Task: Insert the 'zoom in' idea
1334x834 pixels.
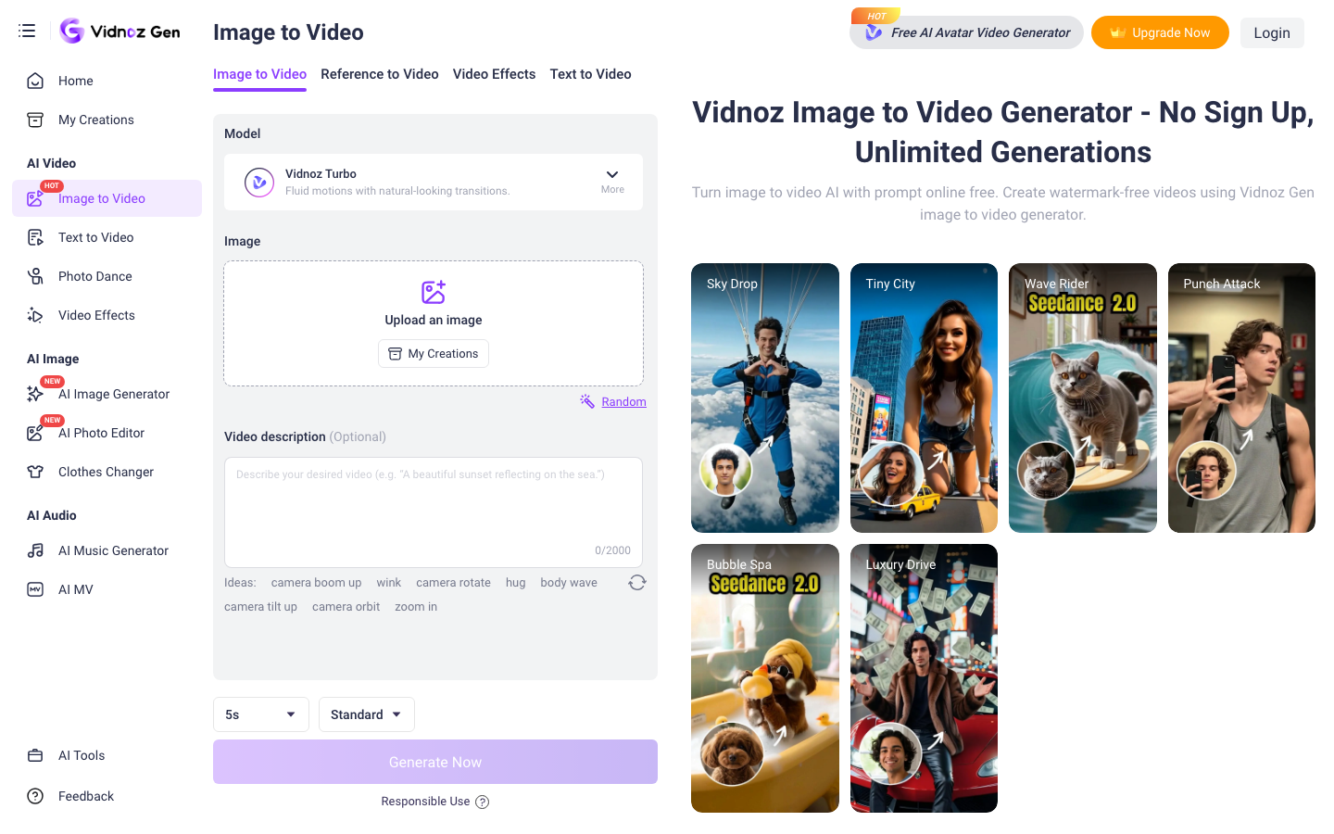Action: pos(416,607)
